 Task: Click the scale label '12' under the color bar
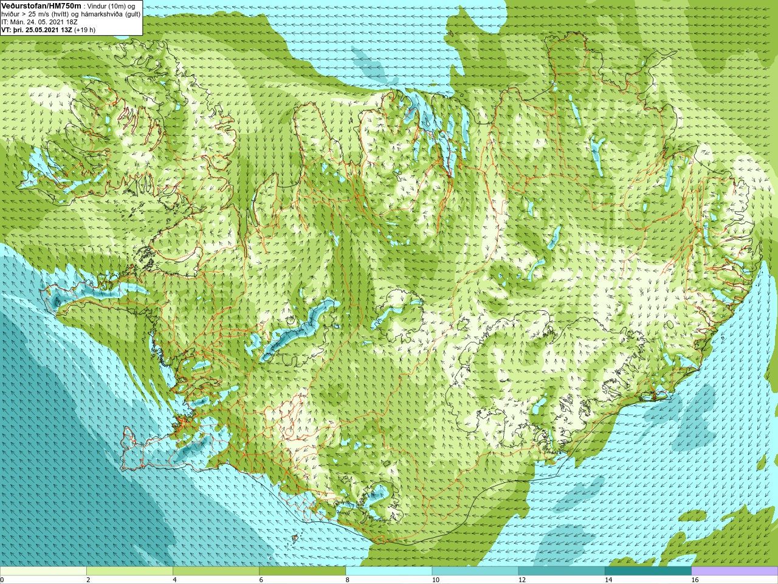click(x=522, y=580)
